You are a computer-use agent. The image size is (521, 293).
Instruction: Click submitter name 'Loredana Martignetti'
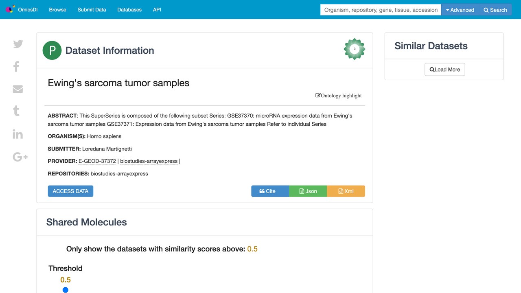point(107,149)
